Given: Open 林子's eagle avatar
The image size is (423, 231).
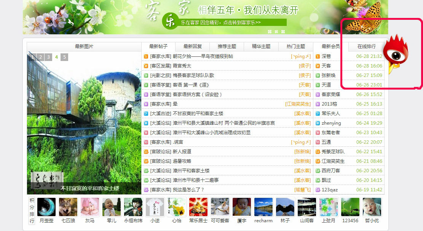Looking at the screenshot, I should coord(285,207).
